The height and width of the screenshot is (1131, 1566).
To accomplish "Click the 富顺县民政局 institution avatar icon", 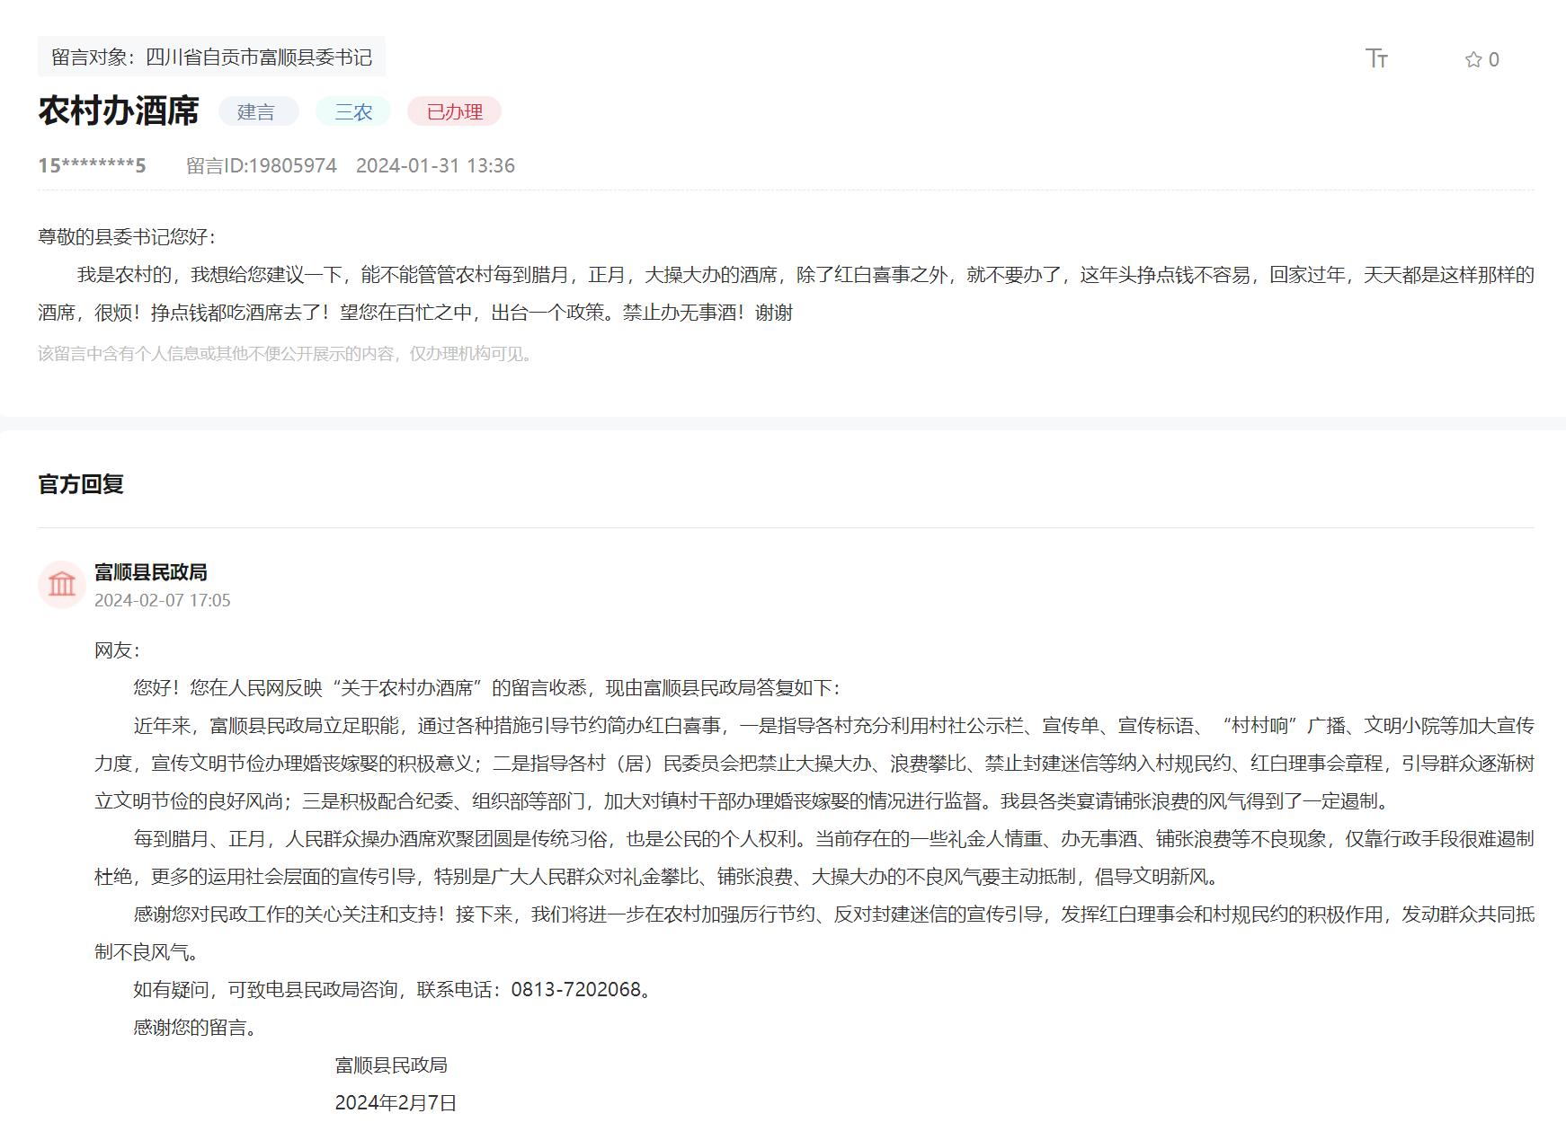I will (x=61, y=585).
